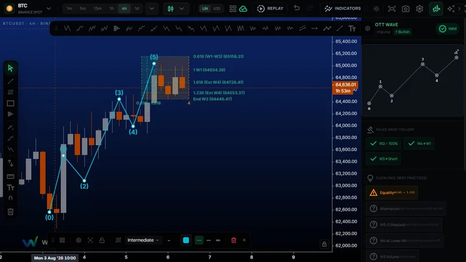Open drawing settings hexagon icon in bottom toolbar
The height and width of the screenshot is (262, 466).
pos(79,240)
